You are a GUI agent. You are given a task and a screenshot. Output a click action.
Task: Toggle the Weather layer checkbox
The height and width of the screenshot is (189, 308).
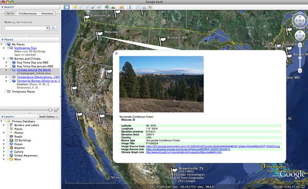[8, 148]
